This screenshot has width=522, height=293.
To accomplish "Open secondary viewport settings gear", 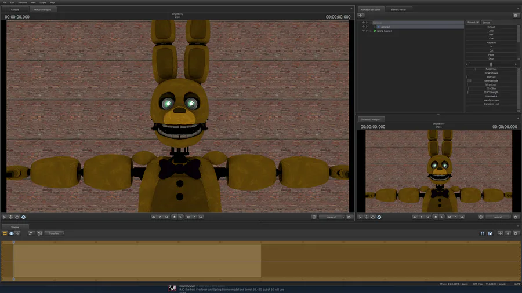I will [x=516, y=217].
